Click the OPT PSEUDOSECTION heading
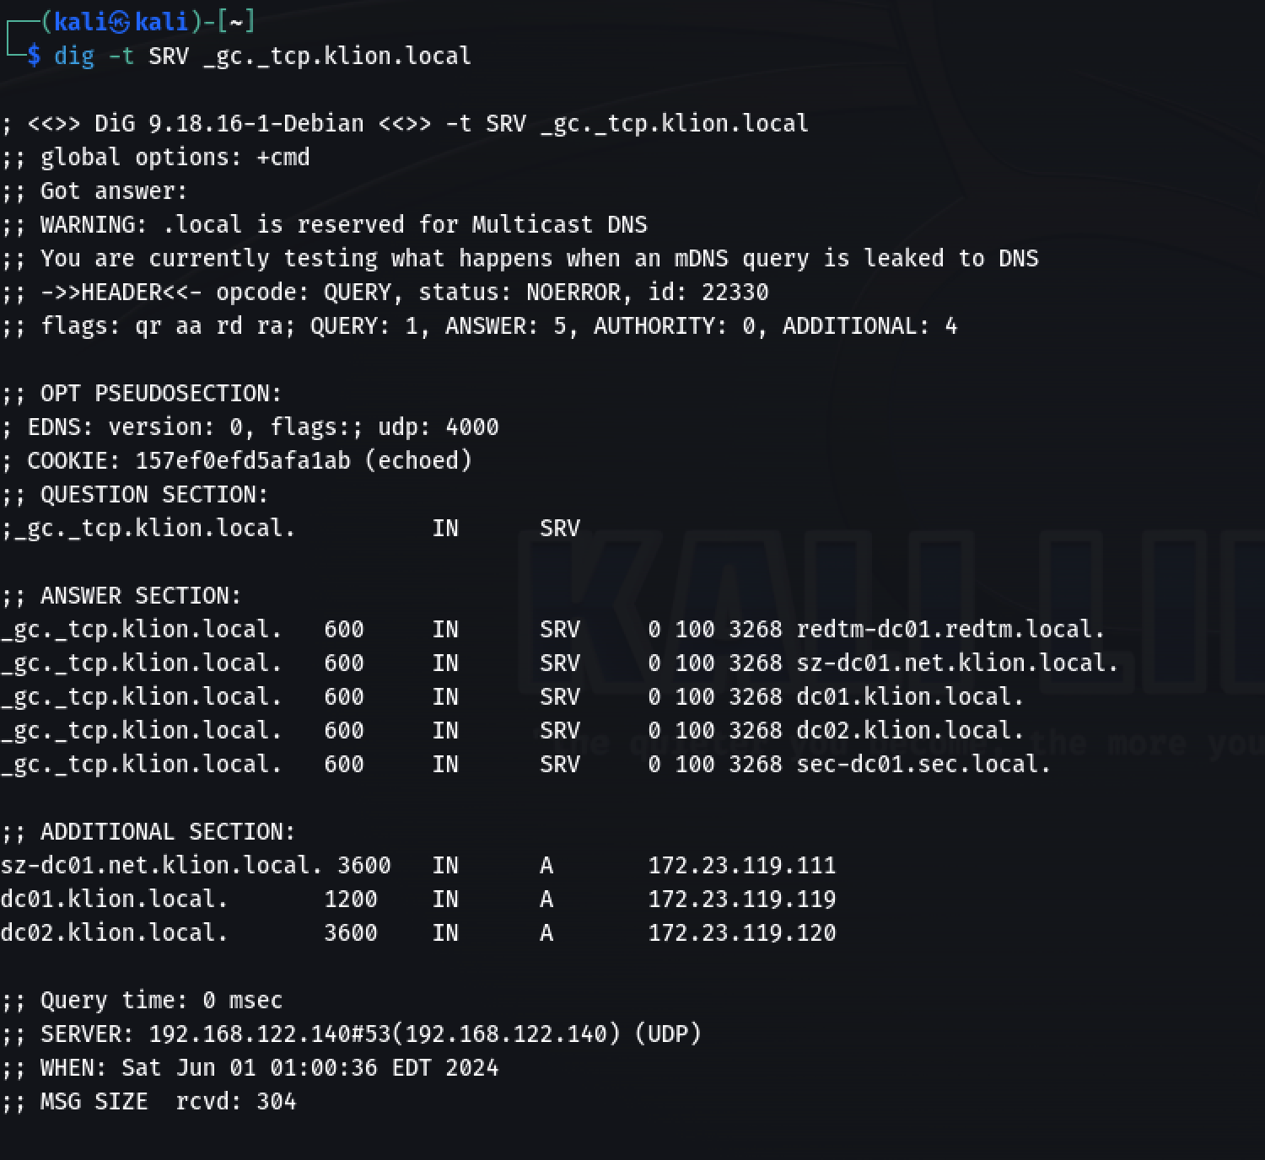The image size is (1265, 1160). (x=160, y=394)
